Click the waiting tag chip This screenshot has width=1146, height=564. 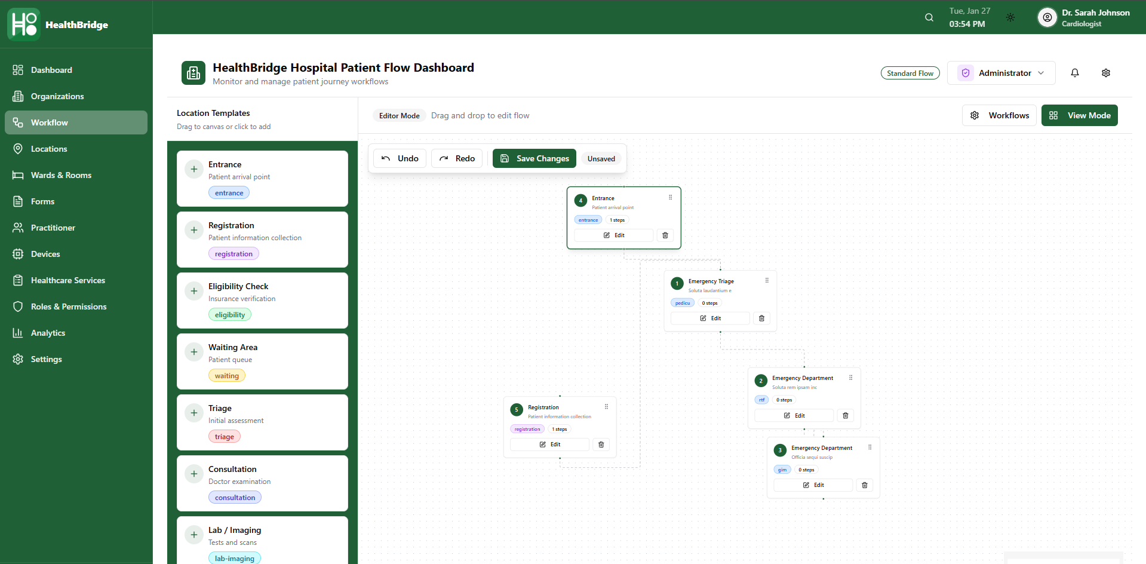tap(227, 375)
